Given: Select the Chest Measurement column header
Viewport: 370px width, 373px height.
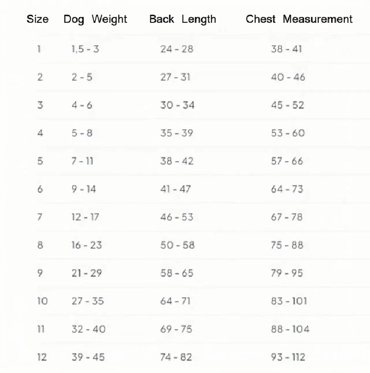Looking at the screenshot, I should pyautogui.click(x=299, y=19).
